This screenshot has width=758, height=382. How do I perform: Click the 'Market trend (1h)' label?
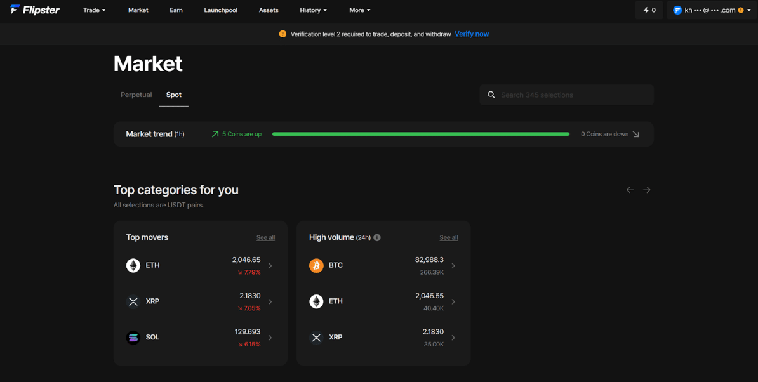coord(155,135)
